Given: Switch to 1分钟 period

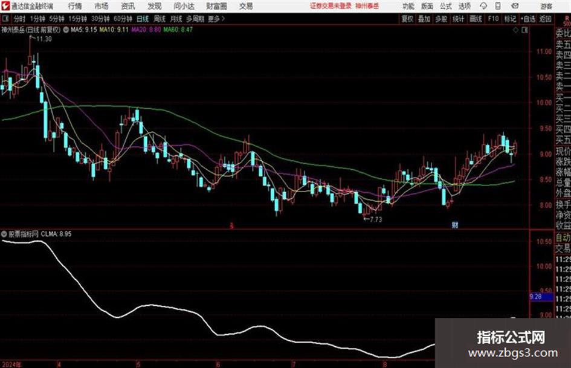Looking at the screenshot, I should pos(37,19).
